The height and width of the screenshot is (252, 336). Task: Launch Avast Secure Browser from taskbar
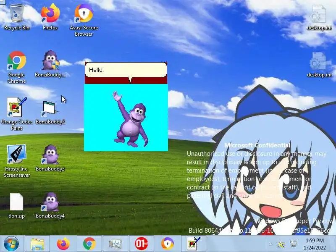pos(168,244)
